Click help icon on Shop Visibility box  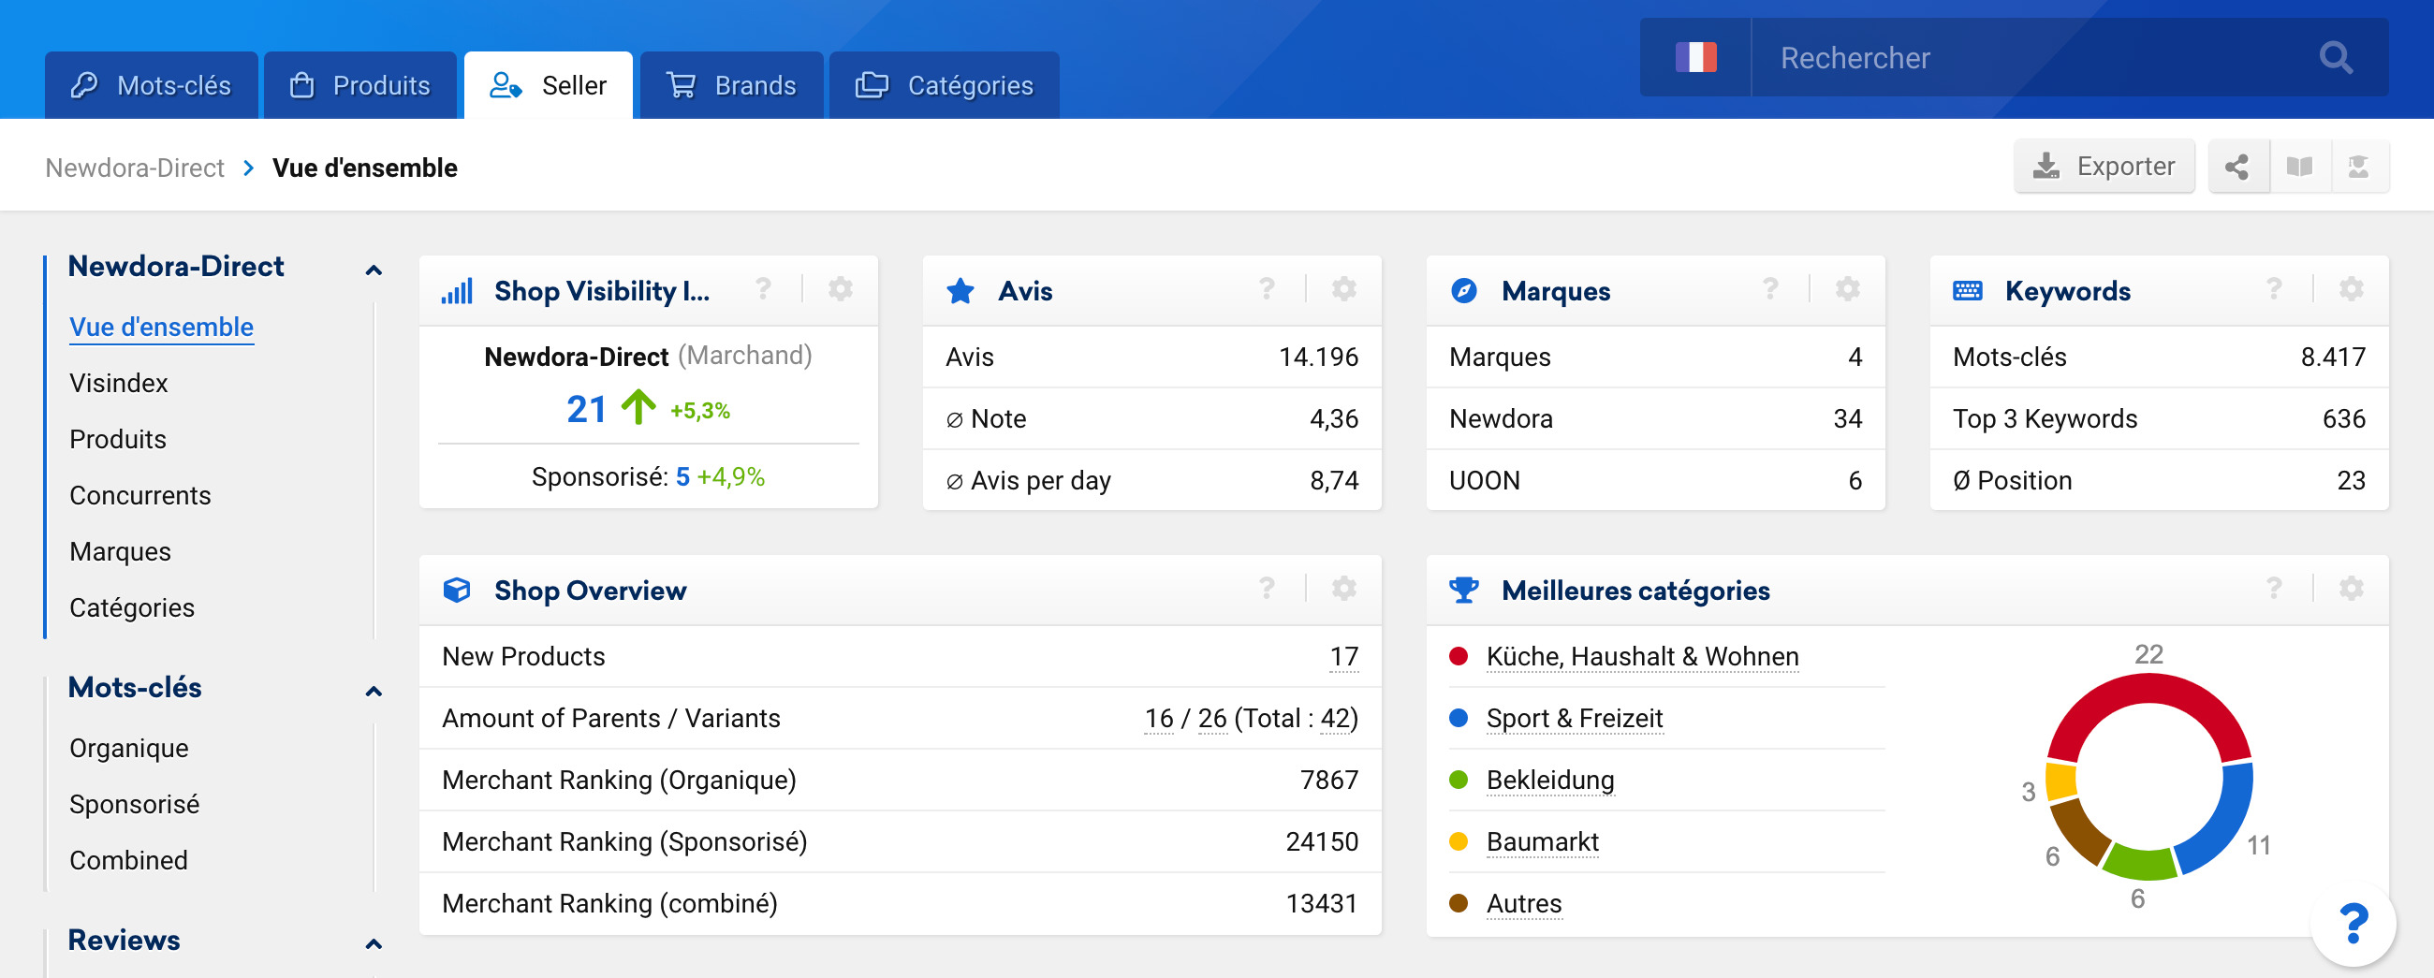pyautogui.click(x=764, y=288)
